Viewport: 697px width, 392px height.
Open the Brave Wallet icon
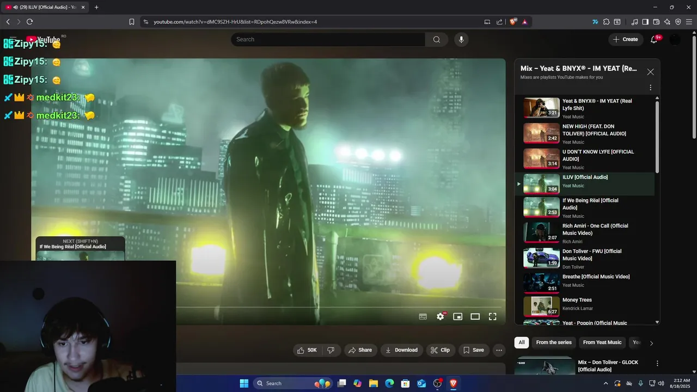coord(656,22)
